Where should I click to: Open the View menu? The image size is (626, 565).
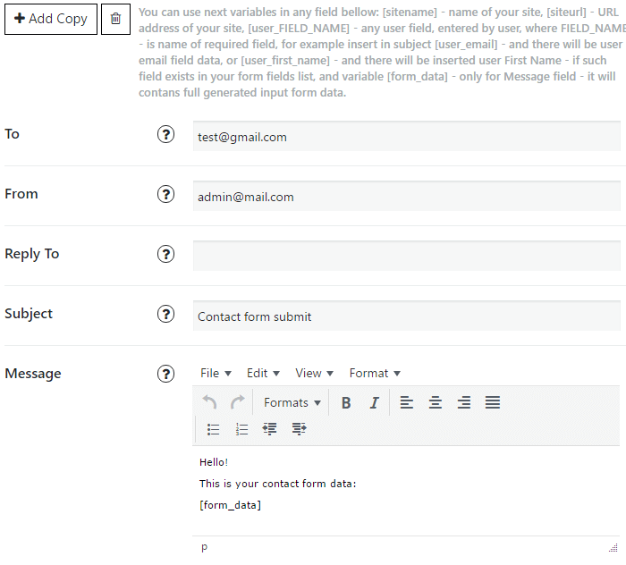(x=314, y=373)
